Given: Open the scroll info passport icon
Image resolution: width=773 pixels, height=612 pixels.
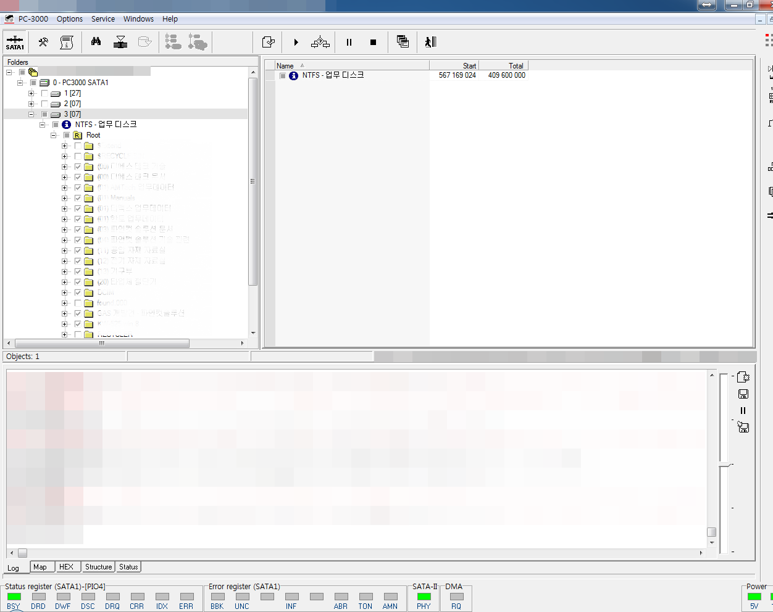Looking at the screenshot, I should 67,42.
